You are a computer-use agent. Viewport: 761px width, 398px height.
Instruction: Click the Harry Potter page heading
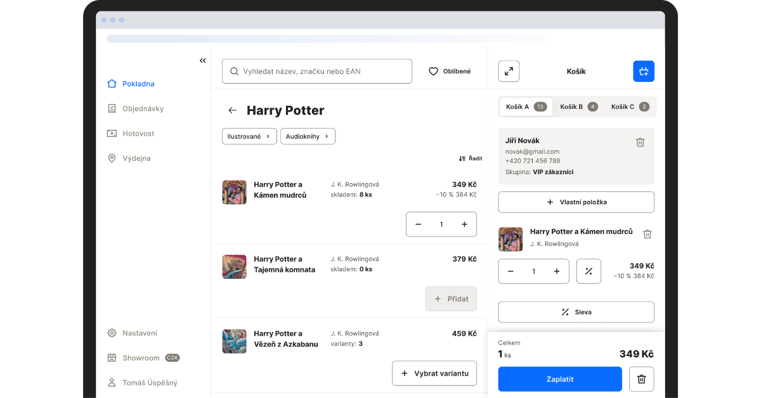coord(285,110)
